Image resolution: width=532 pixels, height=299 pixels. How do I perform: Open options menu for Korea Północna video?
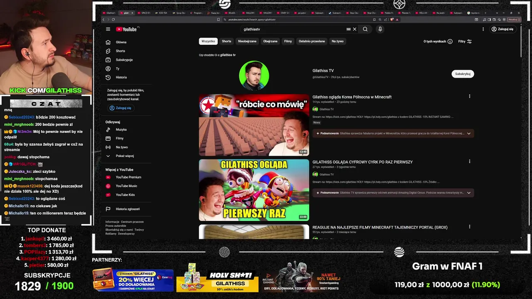pos(470,96)
